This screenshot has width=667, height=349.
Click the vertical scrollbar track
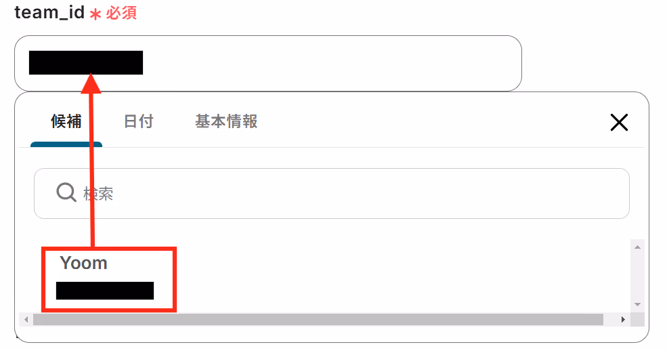(637, 276)
